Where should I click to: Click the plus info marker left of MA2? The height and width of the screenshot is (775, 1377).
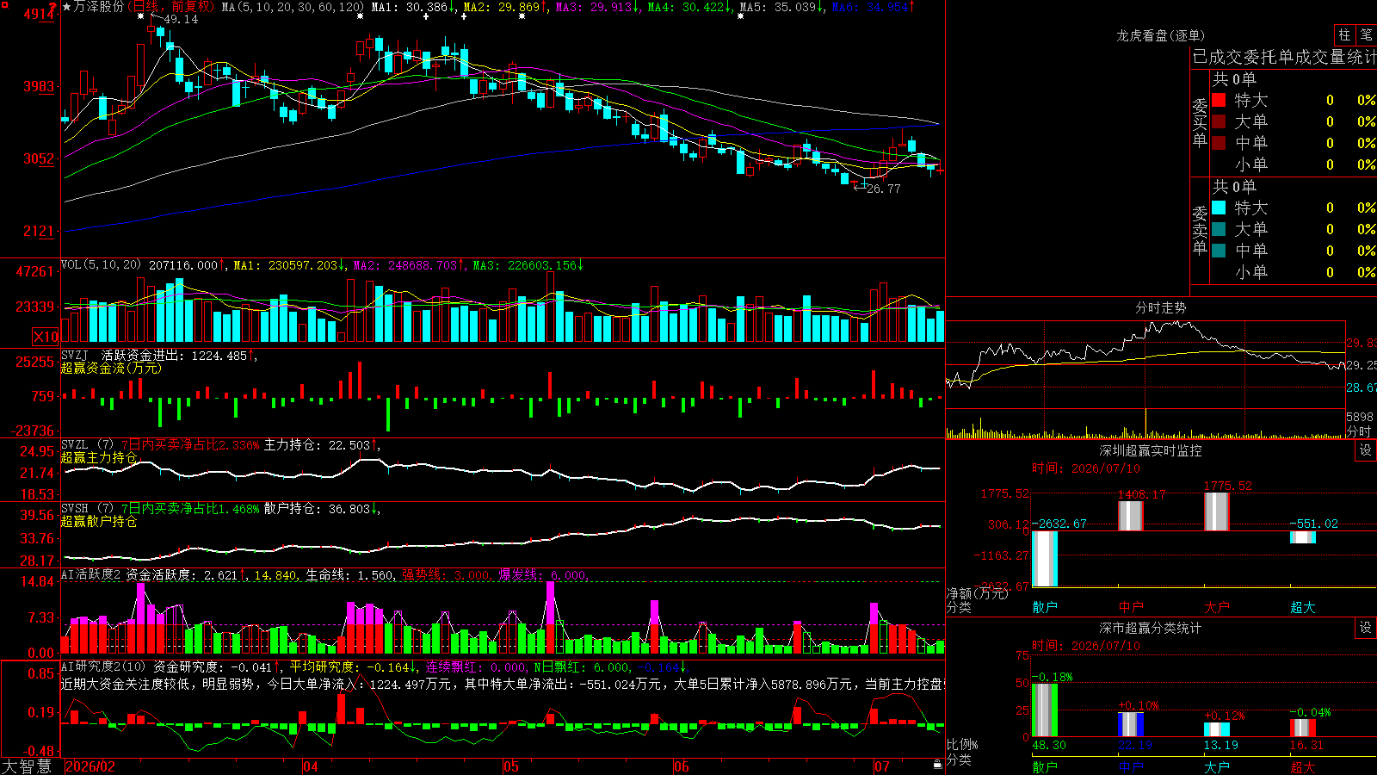[426, 16]
